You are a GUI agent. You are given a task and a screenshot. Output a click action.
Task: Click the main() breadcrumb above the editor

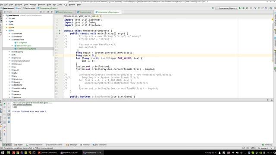(x=97, y=16)
